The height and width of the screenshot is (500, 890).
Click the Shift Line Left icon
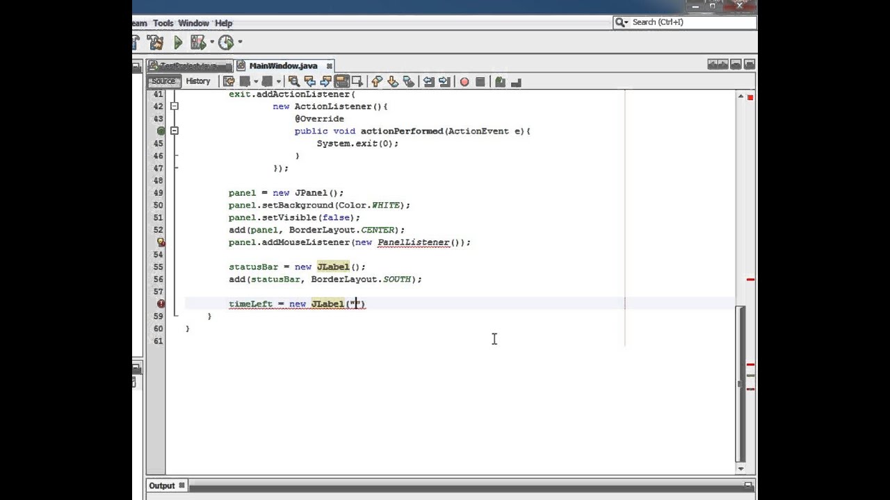click(x=428, y=82)
